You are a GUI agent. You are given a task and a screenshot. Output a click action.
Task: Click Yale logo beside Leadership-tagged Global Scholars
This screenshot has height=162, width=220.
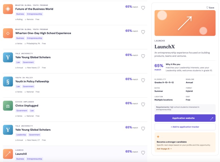tap(8, 130)
